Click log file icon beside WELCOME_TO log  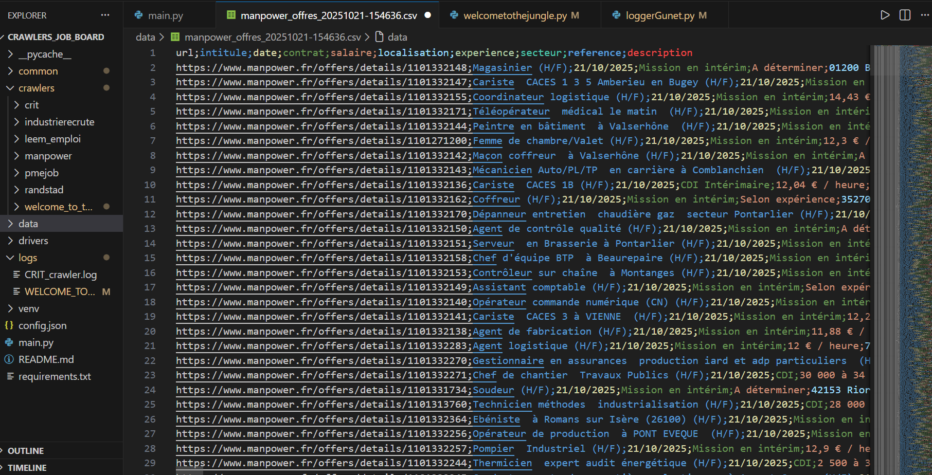[x=16, y=291]
